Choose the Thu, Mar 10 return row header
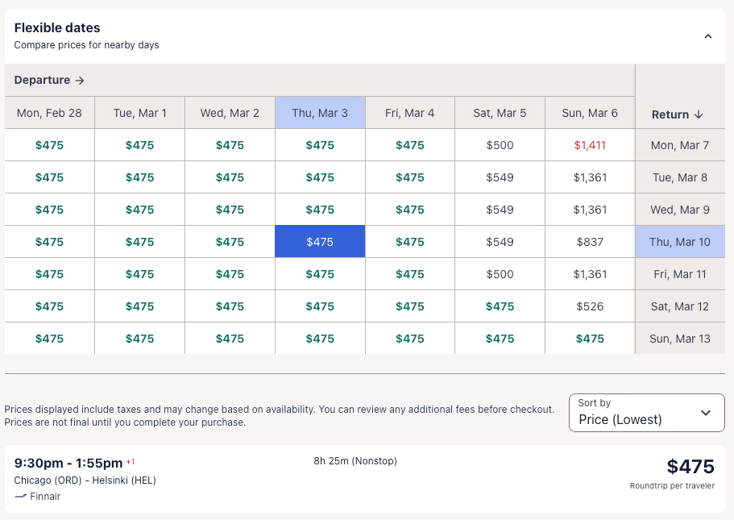The width and height of the screenshot is (734, 520). point(680,242)
